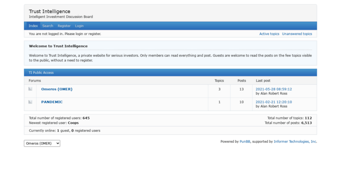Open last post dated 2021-05-28 08:59:12
This screenshot has width=341, height=186.
[x=273, y=89]
